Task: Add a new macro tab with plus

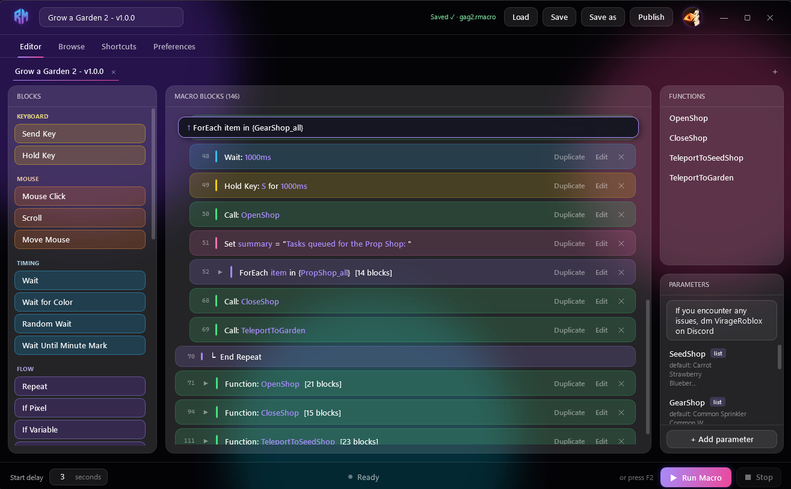Action: click(775, 72)
